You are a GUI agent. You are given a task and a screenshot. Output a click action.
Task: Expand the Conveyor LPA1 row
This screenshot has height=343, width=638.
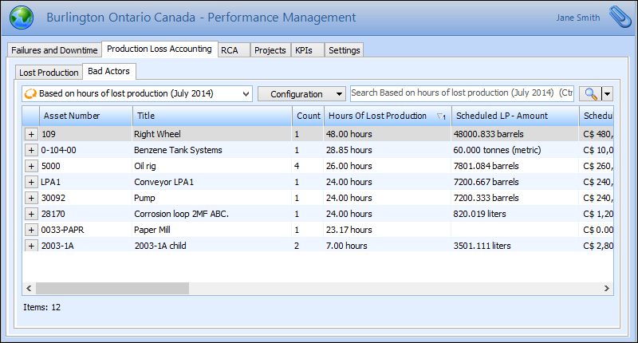point(31,182)
